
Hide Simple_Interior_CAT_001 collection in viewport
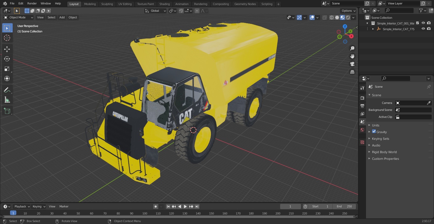point(423,23)
